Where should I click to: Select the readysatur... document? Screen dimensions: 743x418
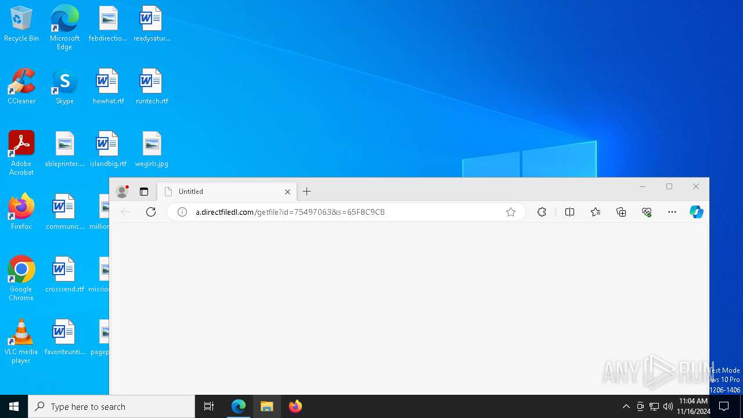[x=152, y=24]
